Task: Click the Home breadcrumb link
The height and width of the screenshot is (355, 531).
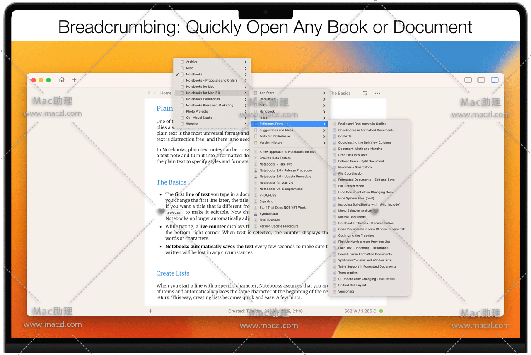Action: coord(166,93)
